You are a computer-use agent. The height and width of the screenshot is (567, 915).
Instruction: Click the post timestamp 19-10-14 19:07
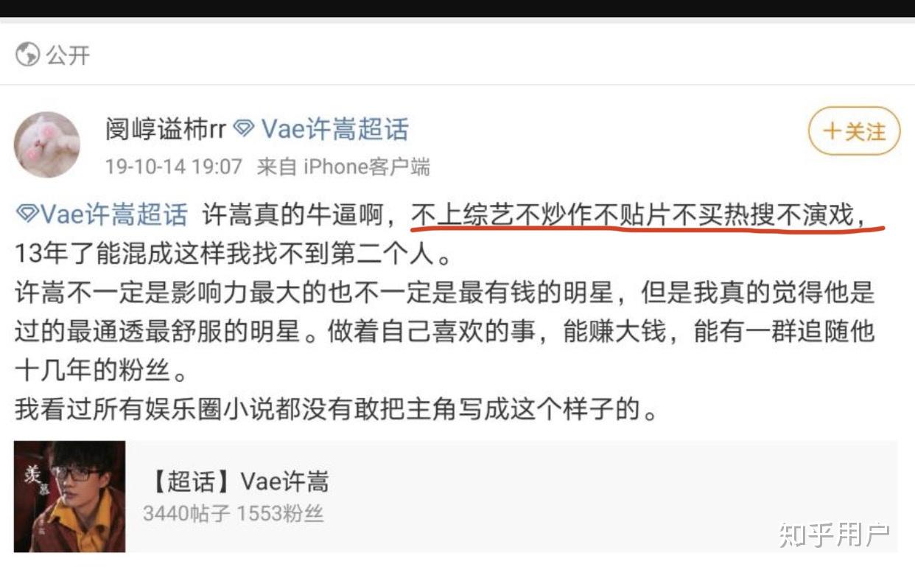(174, 166)
